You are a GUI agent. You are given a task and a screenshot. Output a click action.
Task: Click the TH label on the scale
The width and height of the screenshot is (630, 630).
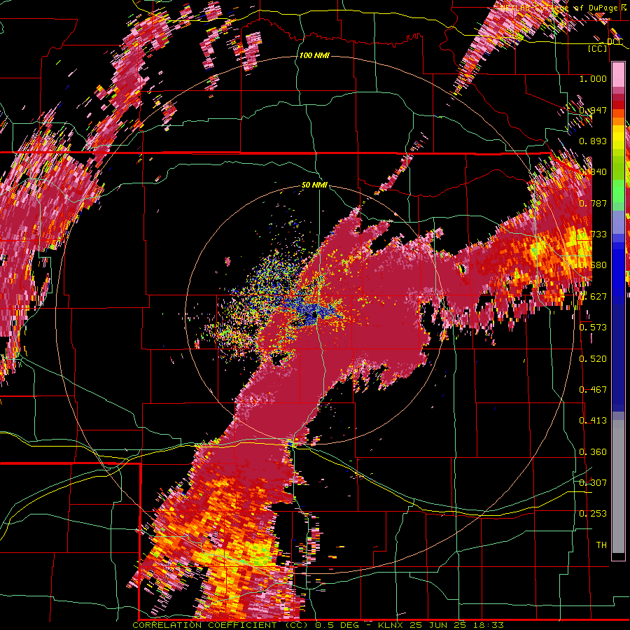click(x=601, y=545)
